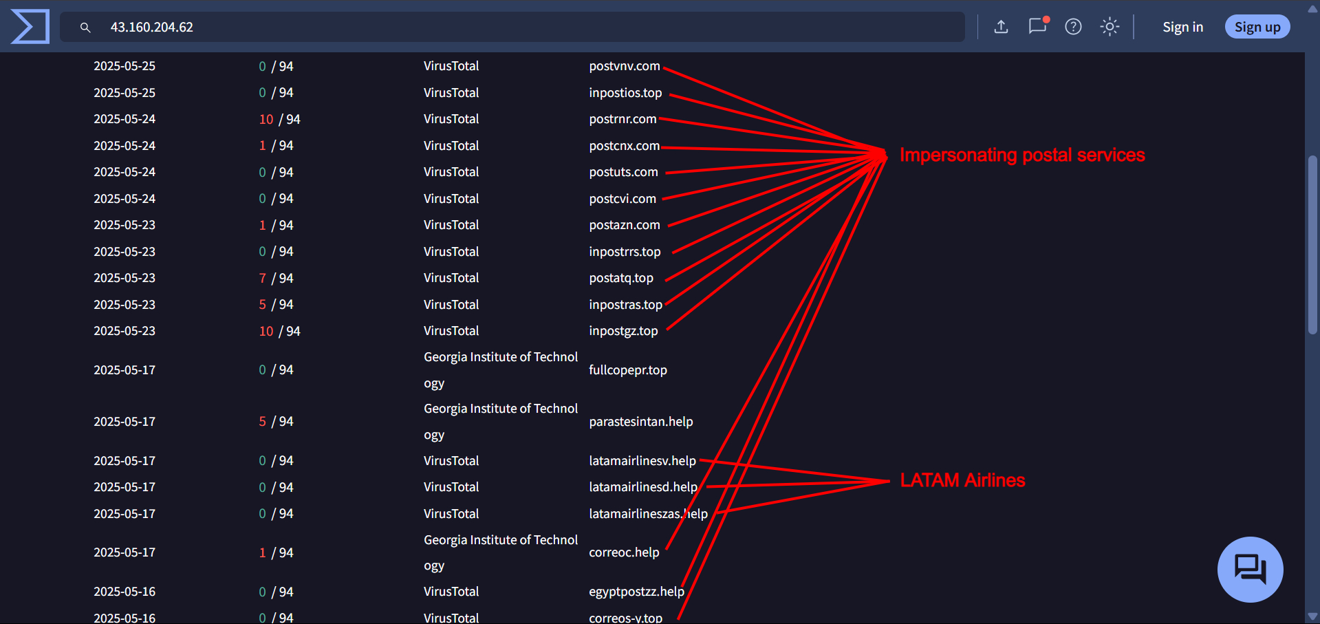Select the inpostios.top domain
This screenshot has width=1320, height=624.
coord(625,93)
